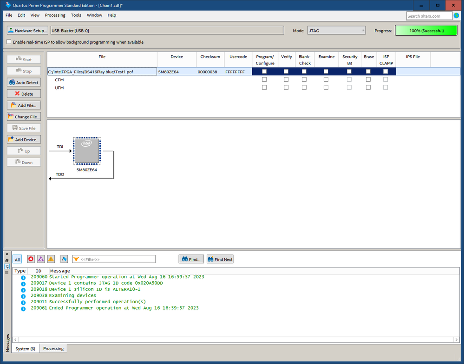Click Change File button

tap(24, 117)
